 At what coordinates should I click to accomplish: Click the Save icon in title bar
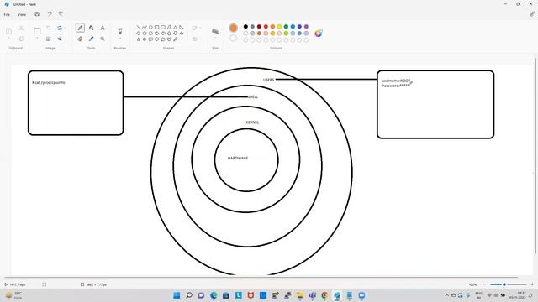click(x=37, y=14)
